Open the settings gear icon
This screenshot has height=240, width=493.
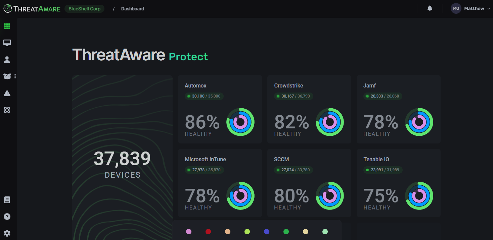pyautogui.click(x=7, y=233)
